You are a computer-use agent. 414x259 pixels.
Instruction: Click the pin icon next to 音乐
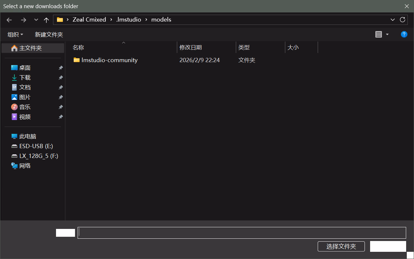61,107
